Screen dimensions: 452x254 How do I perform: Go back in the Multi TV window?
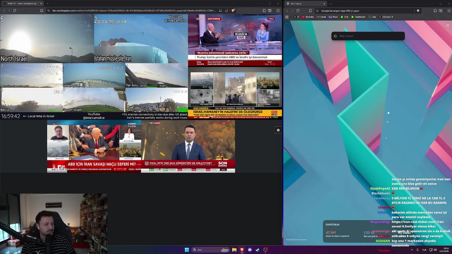4,11
